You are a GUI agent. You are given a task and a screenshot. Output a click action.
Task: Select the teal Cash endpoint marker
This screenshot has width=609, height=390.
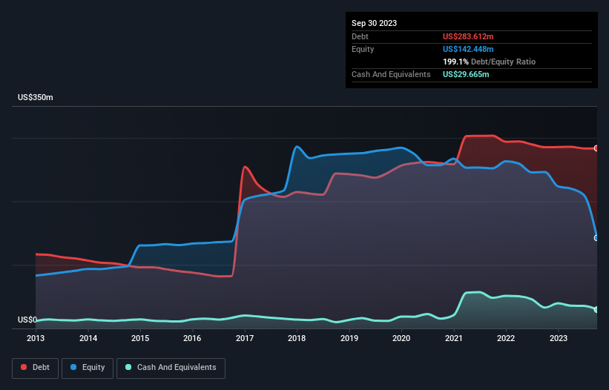click(596, 309)
